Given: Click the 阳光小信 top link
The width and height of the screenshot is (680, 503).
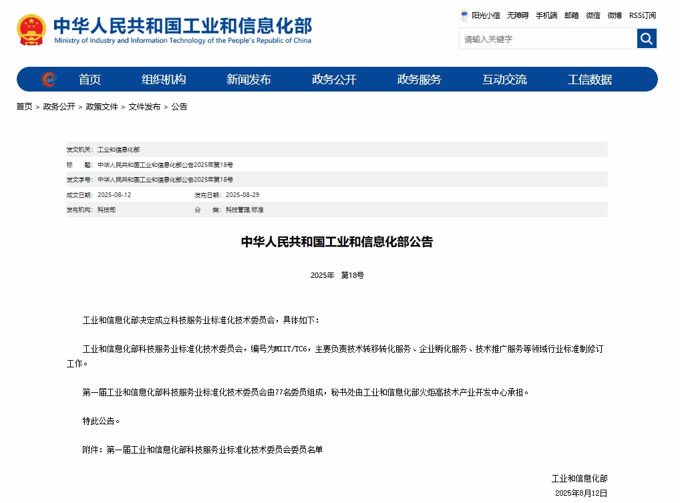Looking at the screenshot, I should (486, 15).
